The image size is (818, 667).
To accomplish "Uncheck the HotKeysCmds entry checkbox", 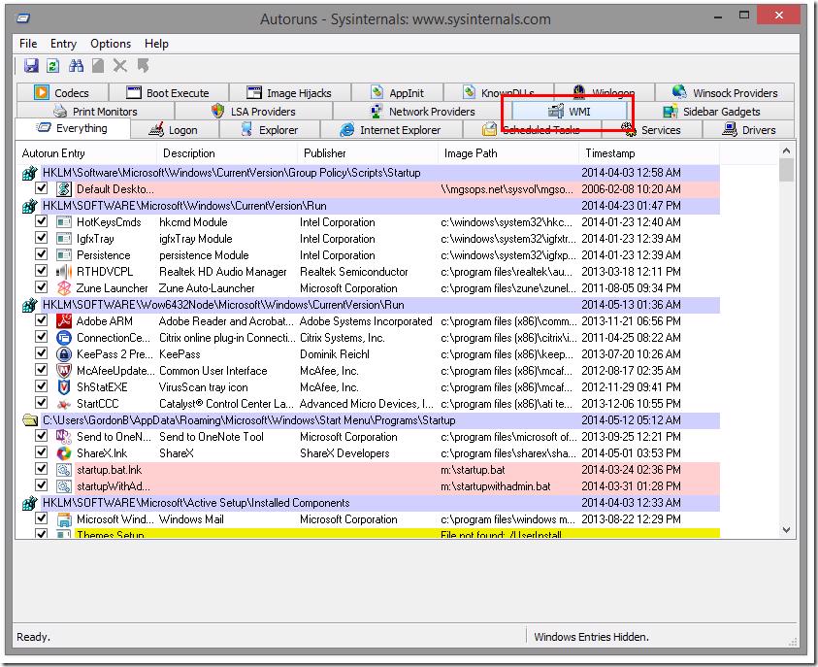I will pos(41,221).
